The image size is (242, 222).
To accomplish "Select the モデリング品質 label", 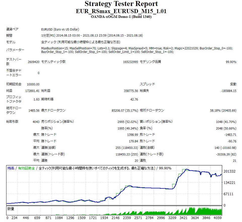I will 150,62.
